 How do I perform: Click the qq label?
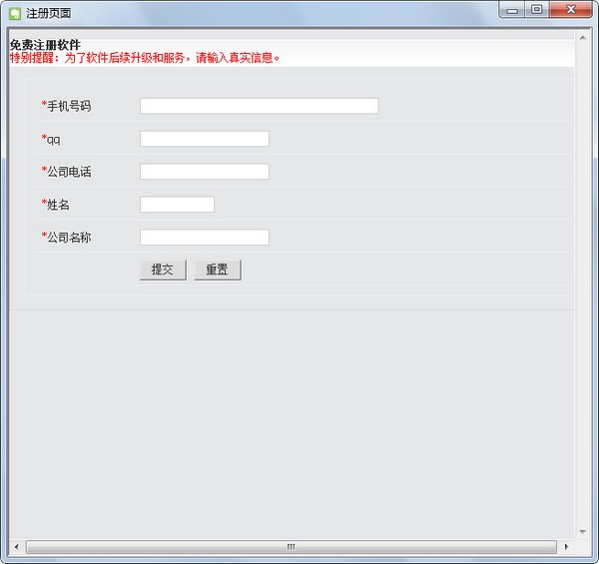coord(54,140)
